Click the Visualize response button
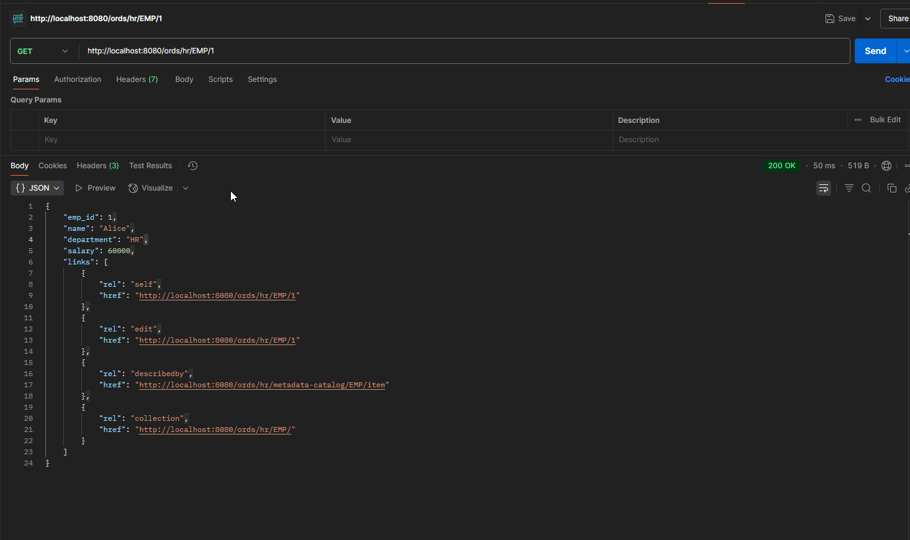910x540 pixels. point(151,188)
